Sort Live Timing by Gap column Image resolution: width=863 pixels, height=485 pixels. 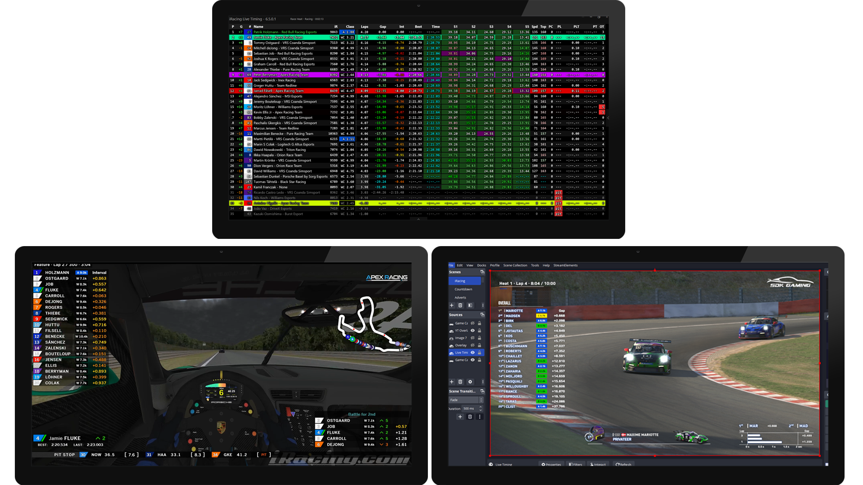(383, 26)
